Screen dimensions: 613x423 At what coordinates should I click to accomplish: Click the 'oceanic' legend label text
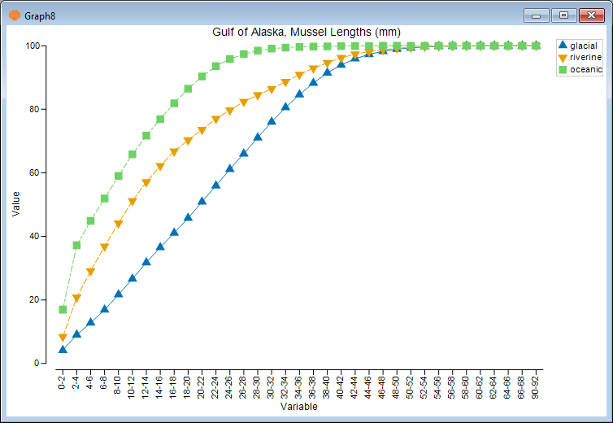[585, 70]
